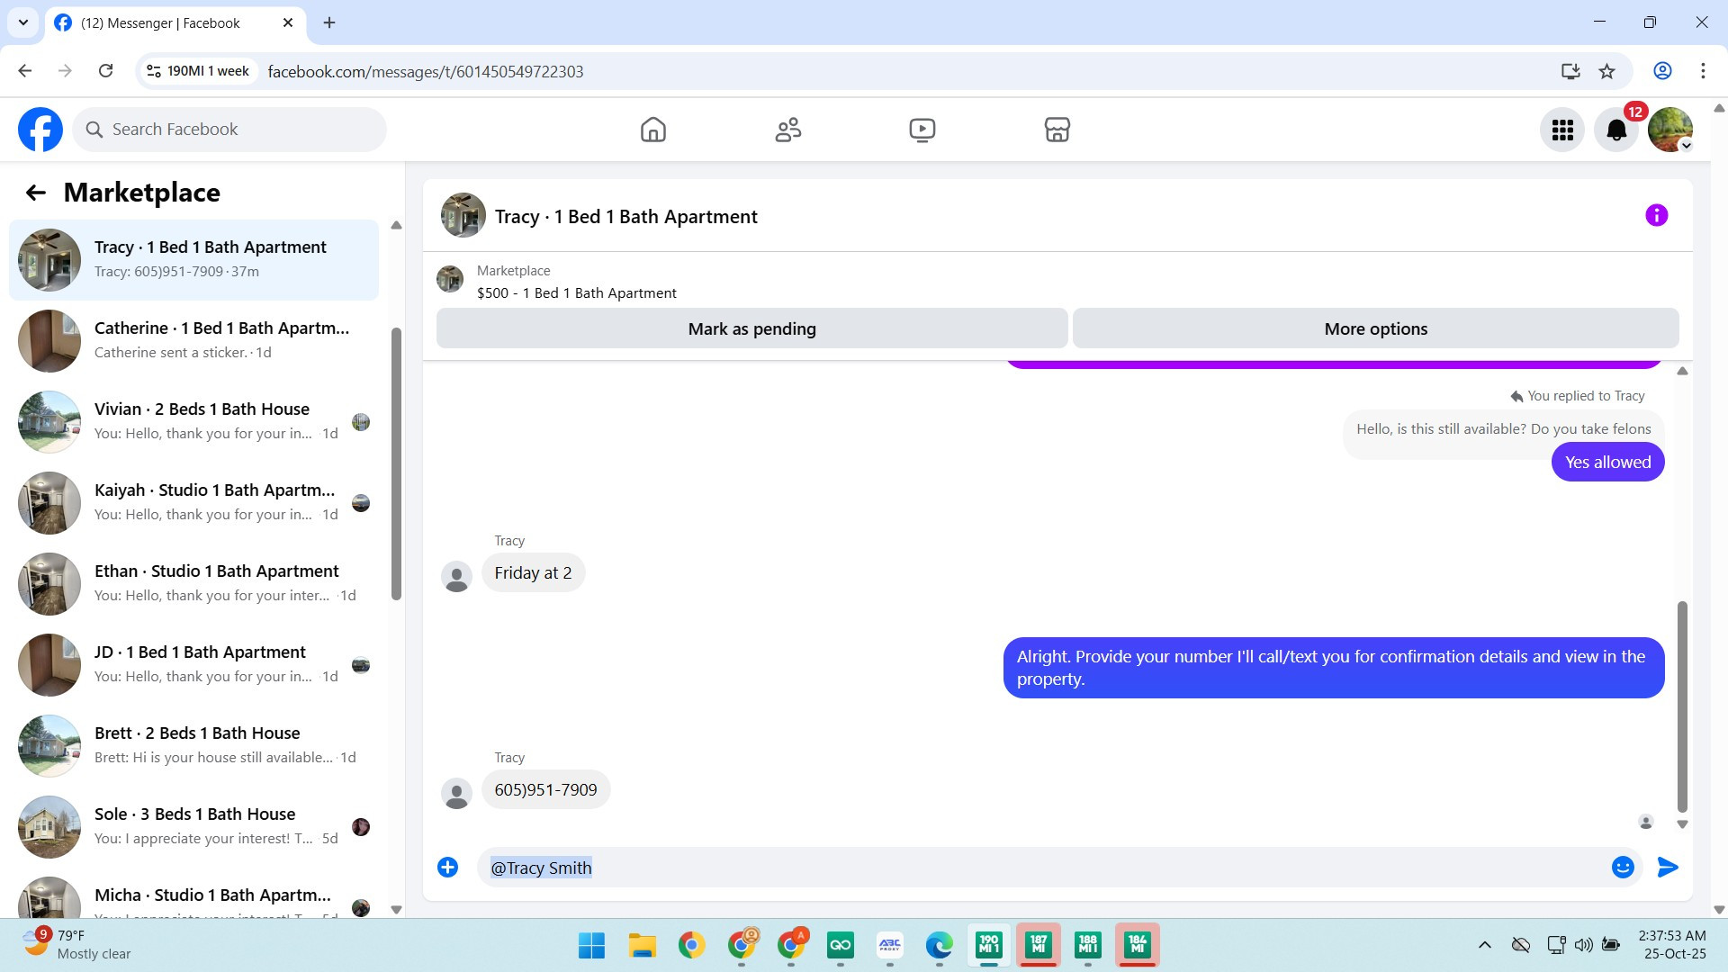Open the volume control in system tray
Screen dimensions: 1728x972
coord(1584,945)
